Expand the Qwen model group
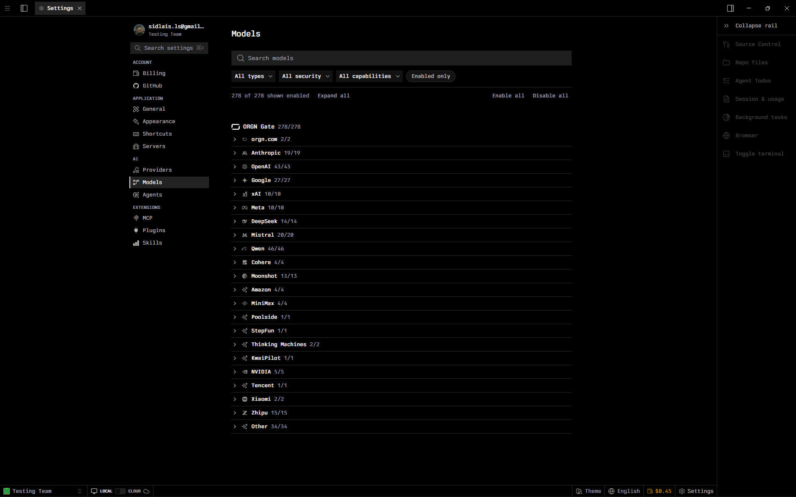 click(402, 249)
